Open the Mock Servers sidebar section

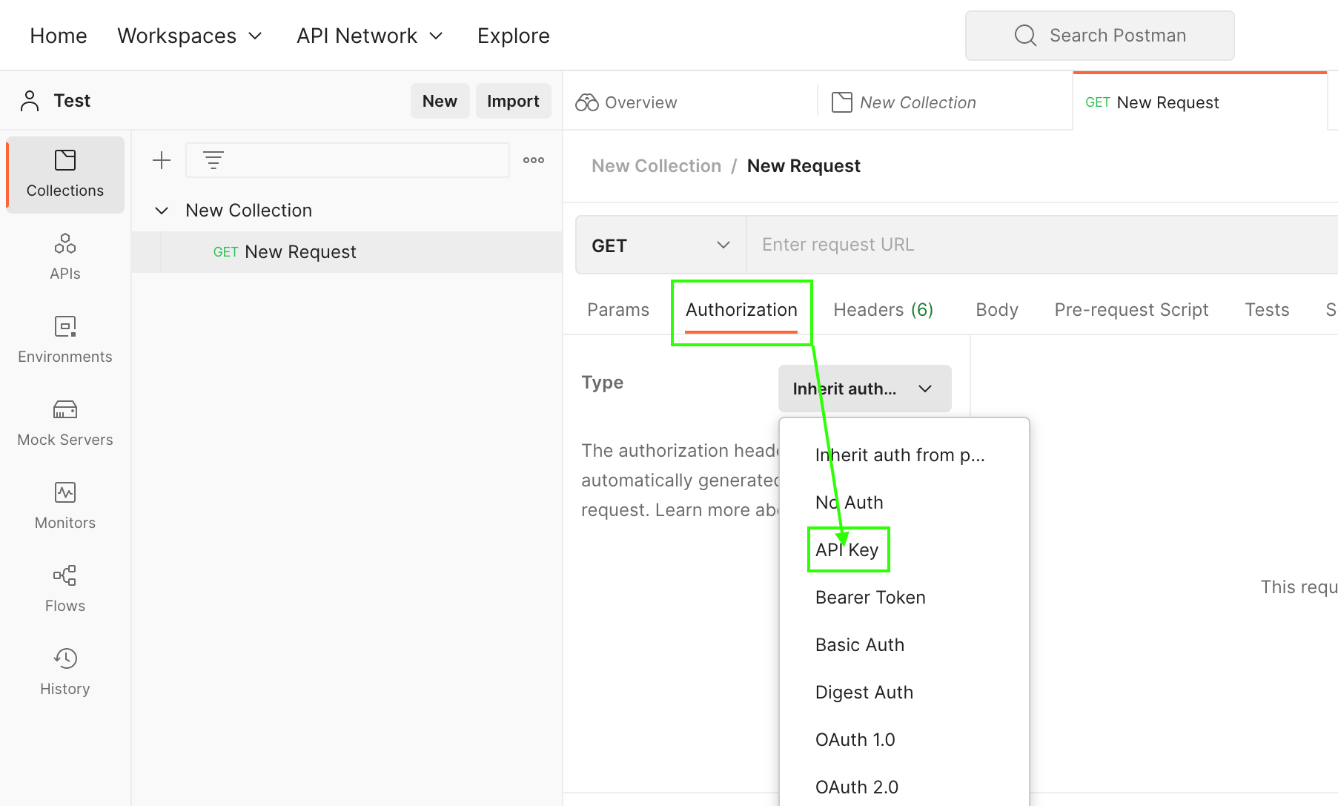[65, 423]
